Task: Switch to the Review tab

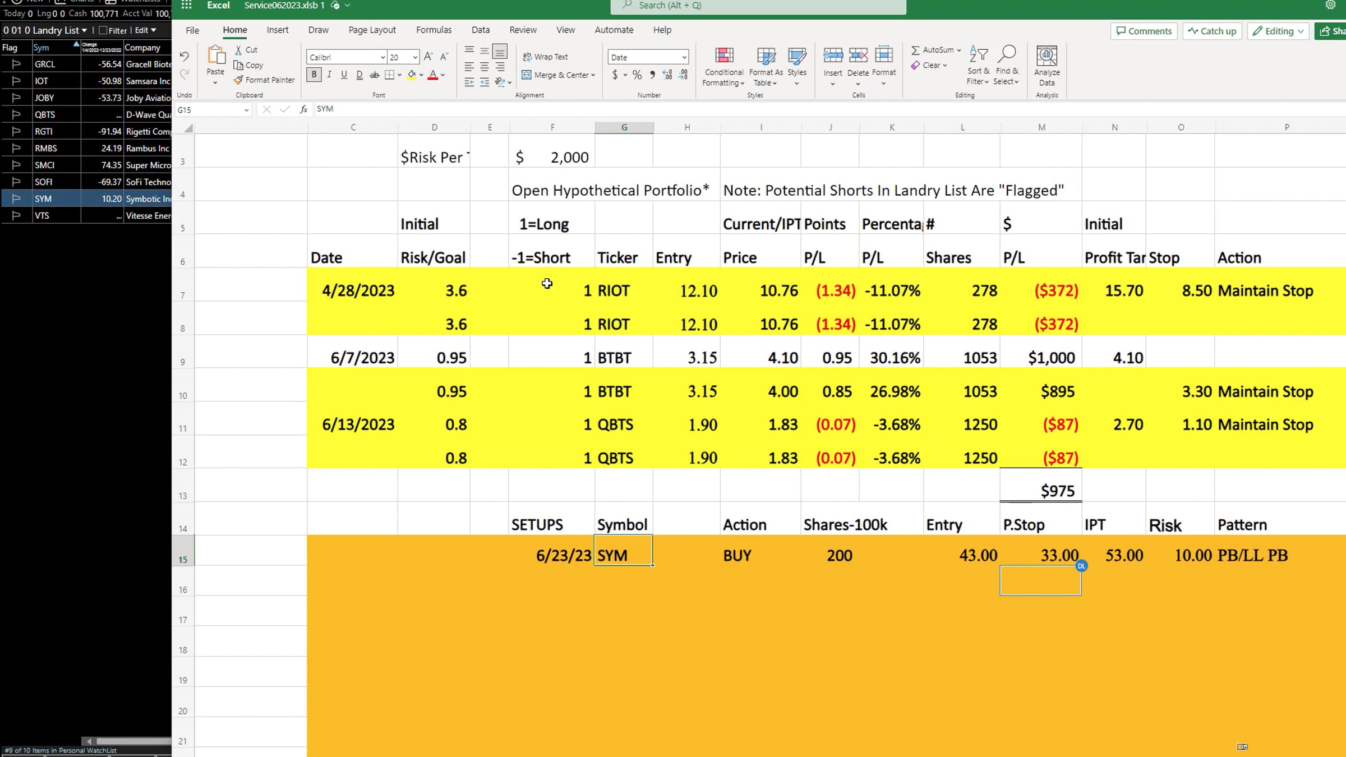Action: [x=523, y=30]
